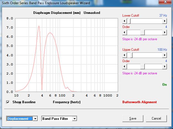The width and height of the screenshot is (173, 129).
Task: Click the Upper Cutoff label
Action: [x=131, y=50]
